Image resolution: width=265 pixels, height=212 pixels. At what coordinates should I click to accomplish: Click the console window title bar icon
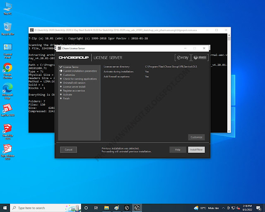click(32, 30)
